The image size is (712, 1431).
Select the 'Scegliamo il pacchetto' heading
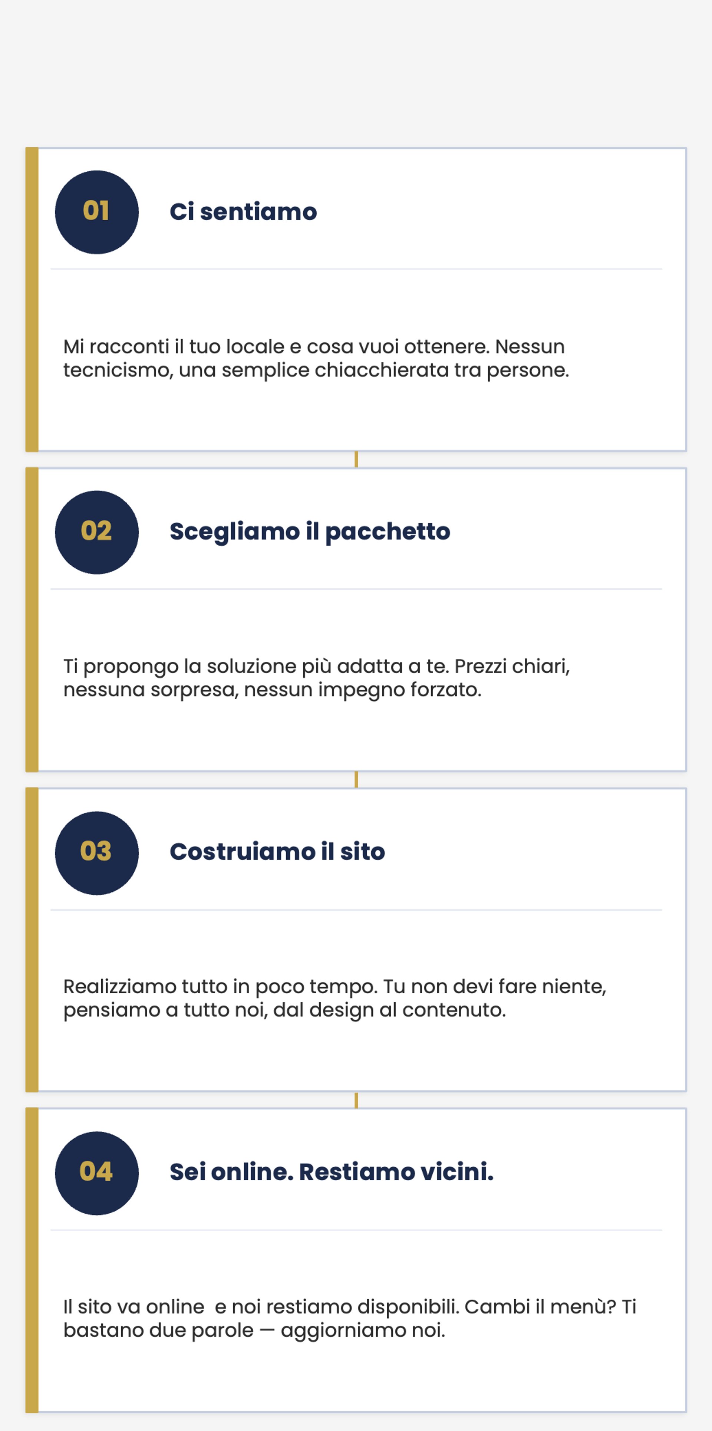[309, 532]
